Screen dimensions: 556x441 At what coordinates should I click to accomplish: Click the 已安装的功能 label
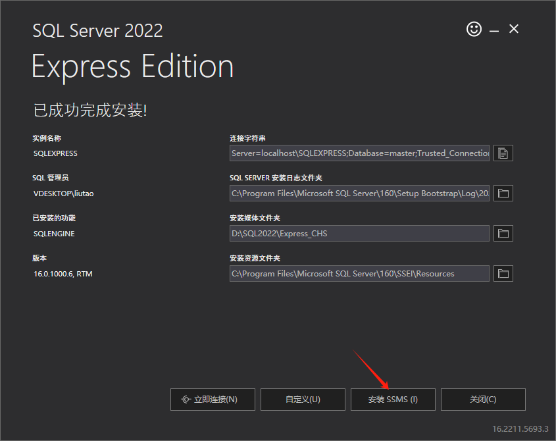(54, 218)
